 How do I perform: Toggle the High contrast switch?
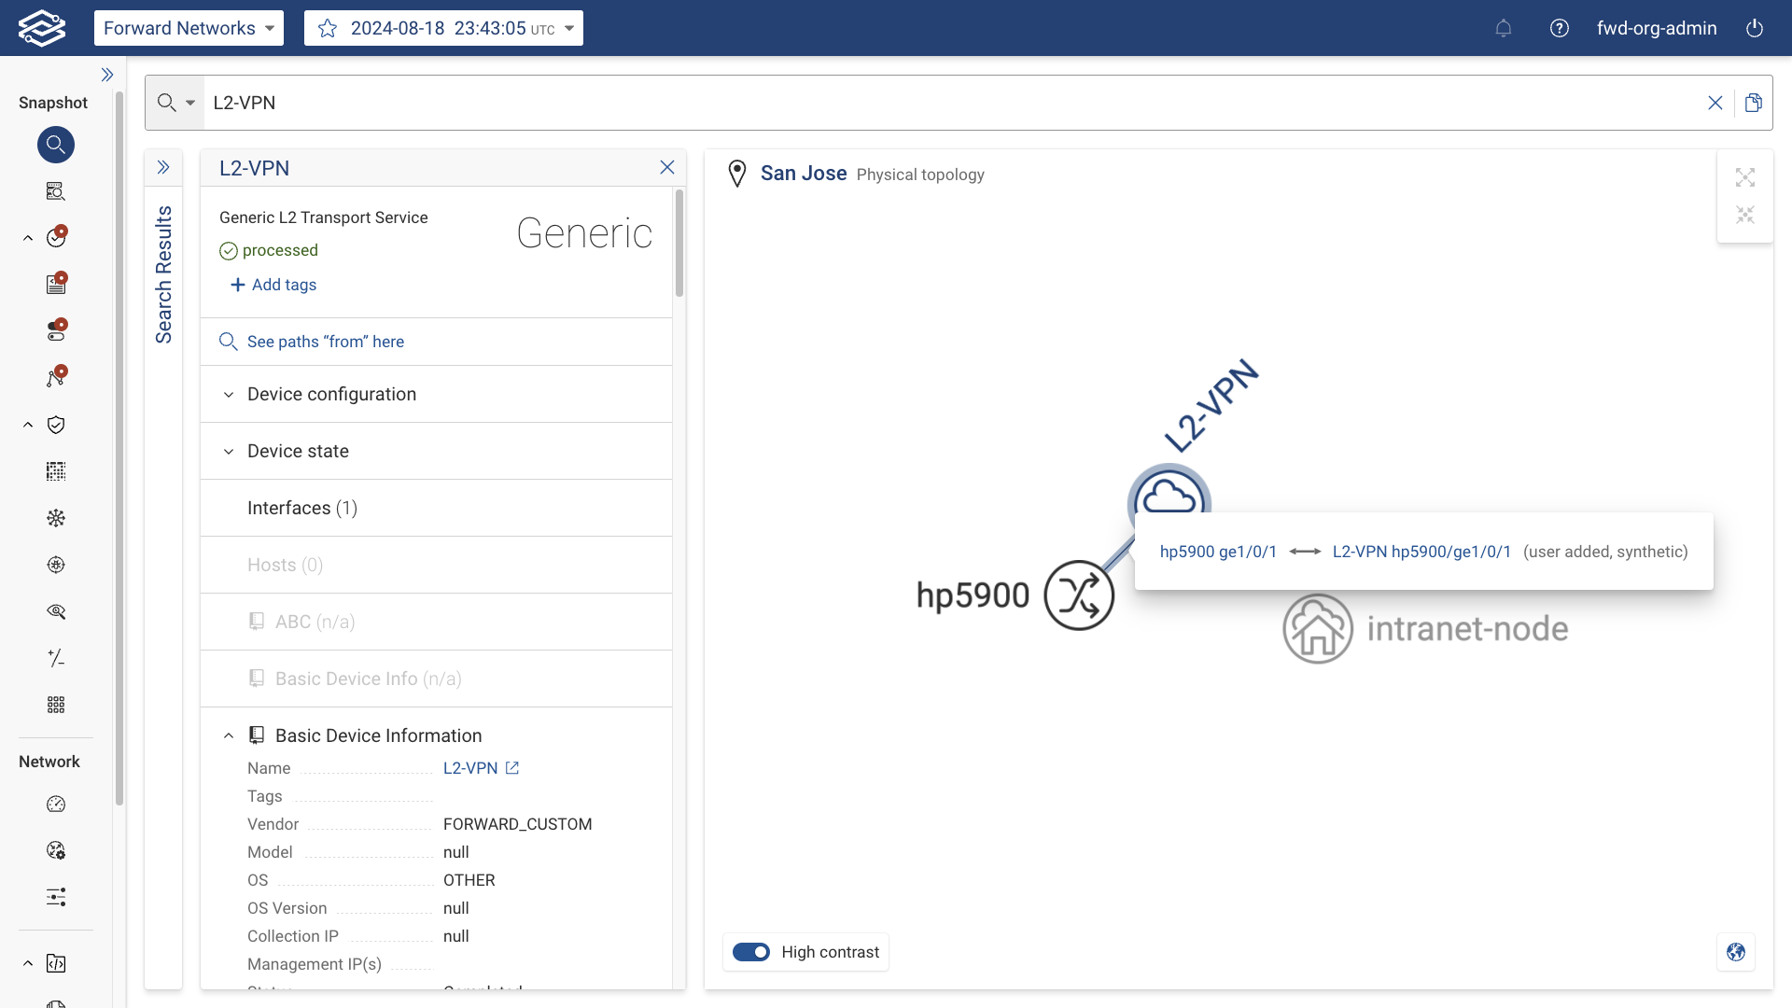751,952
